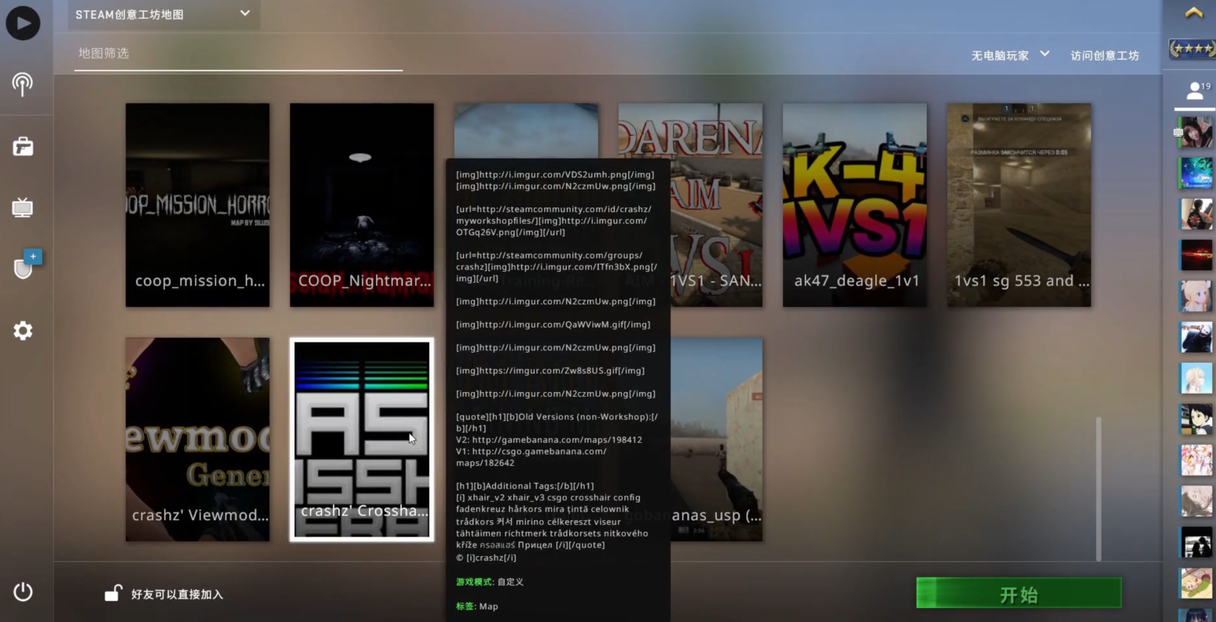Image resolution: width=1216 pixels, height=622 pixels.
Task: Click the star rank badge
Action: pyautogui.click(x=1192, y=50)
